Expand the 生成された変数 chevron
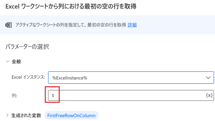215x121 pixels. 7,115
